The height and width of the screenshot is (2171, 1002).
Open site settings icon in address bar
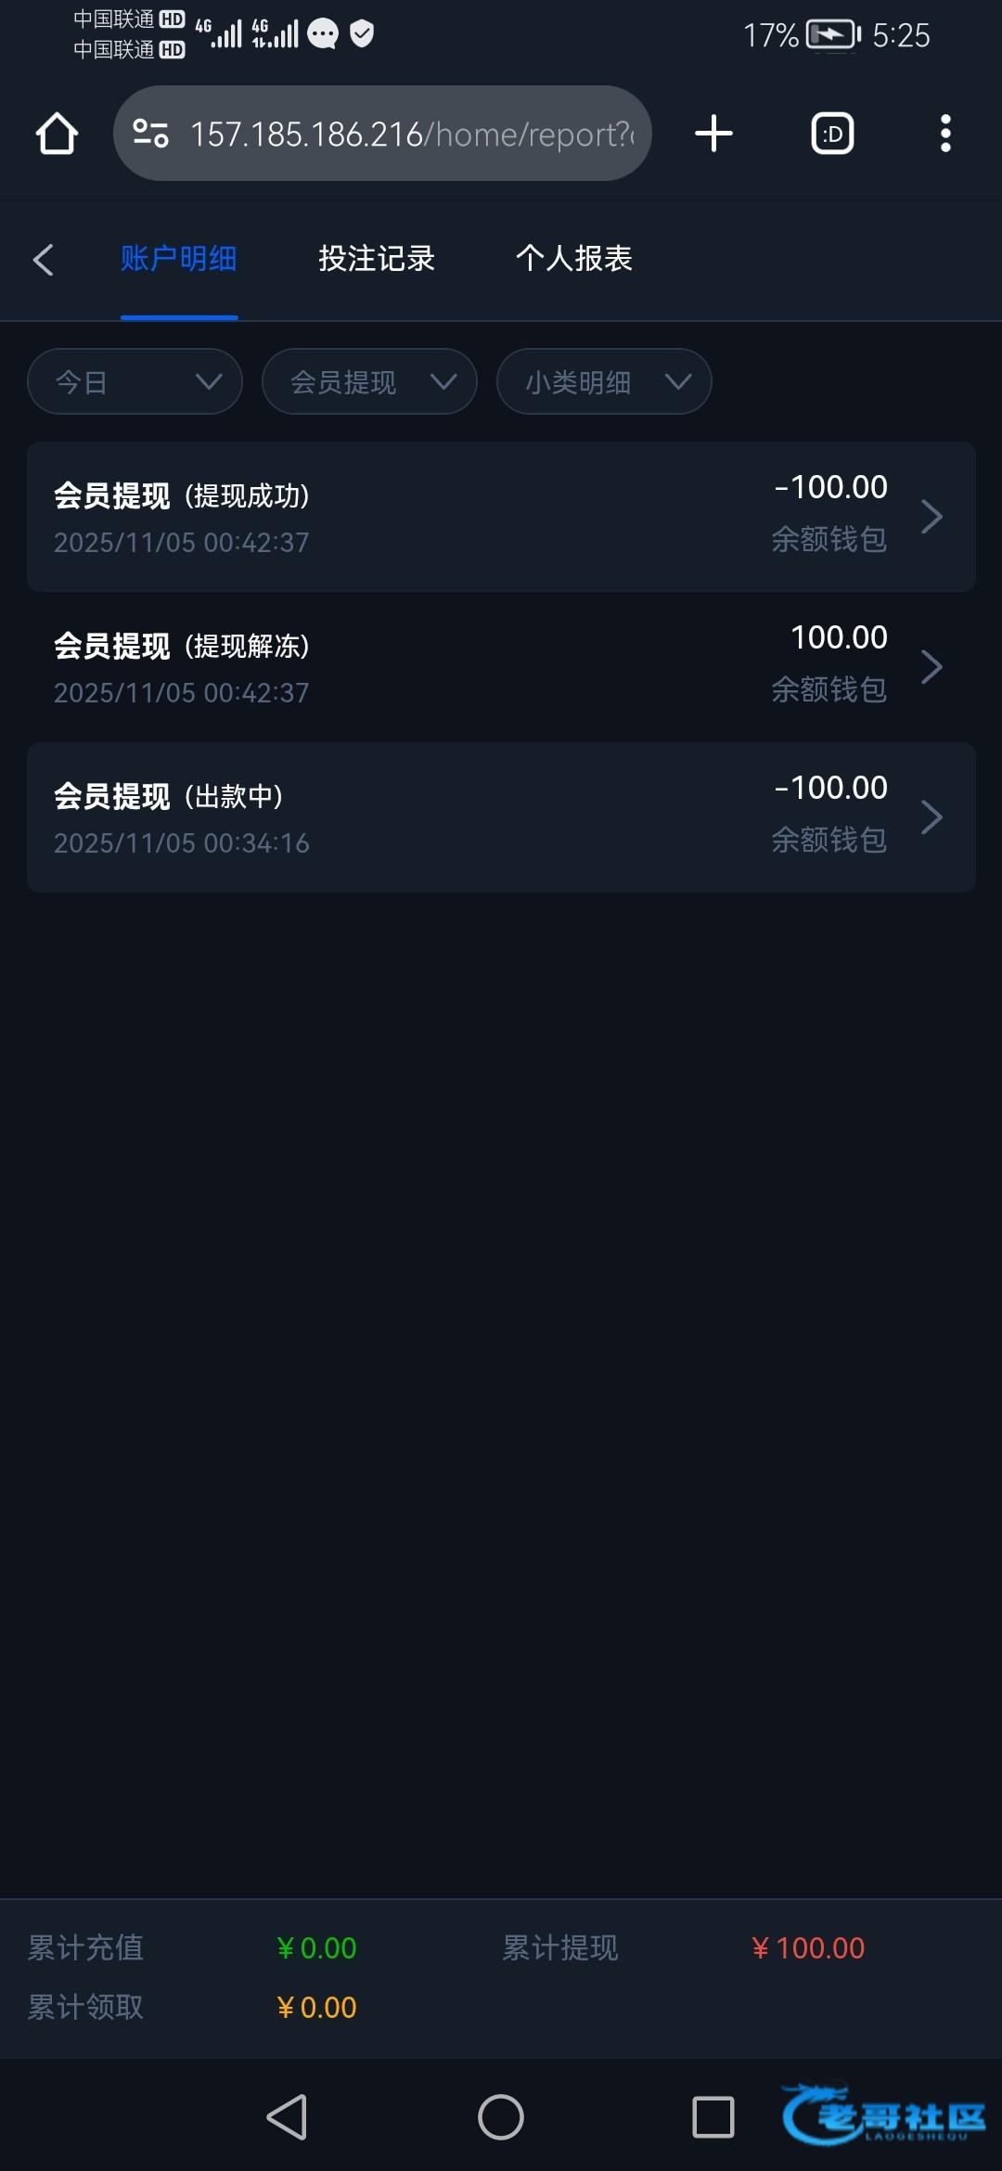pyautogui.click(x=150, y=134)
